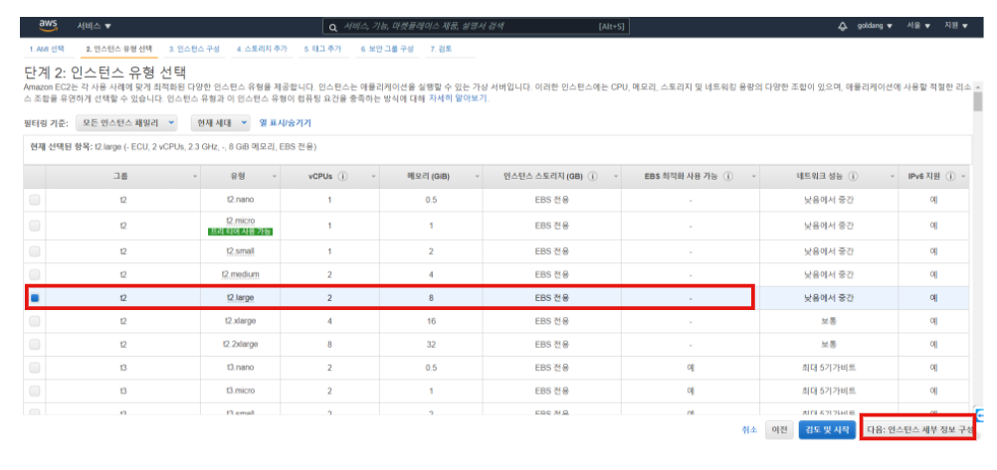Go to step 1 AMI 선택 tab
This screenshot has height=470, width=997.
pos(47,49)
